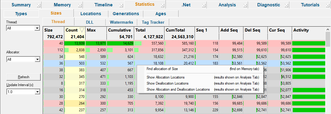Open the Tag Tracker tab
This screenshot has width=331, height=114.
(x=153, y=22)
